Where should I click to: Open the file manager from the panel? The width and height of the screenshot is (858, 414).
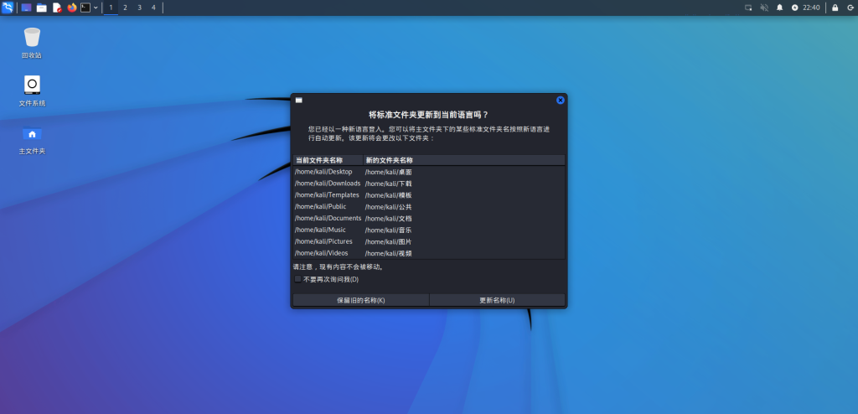(42, 8)
